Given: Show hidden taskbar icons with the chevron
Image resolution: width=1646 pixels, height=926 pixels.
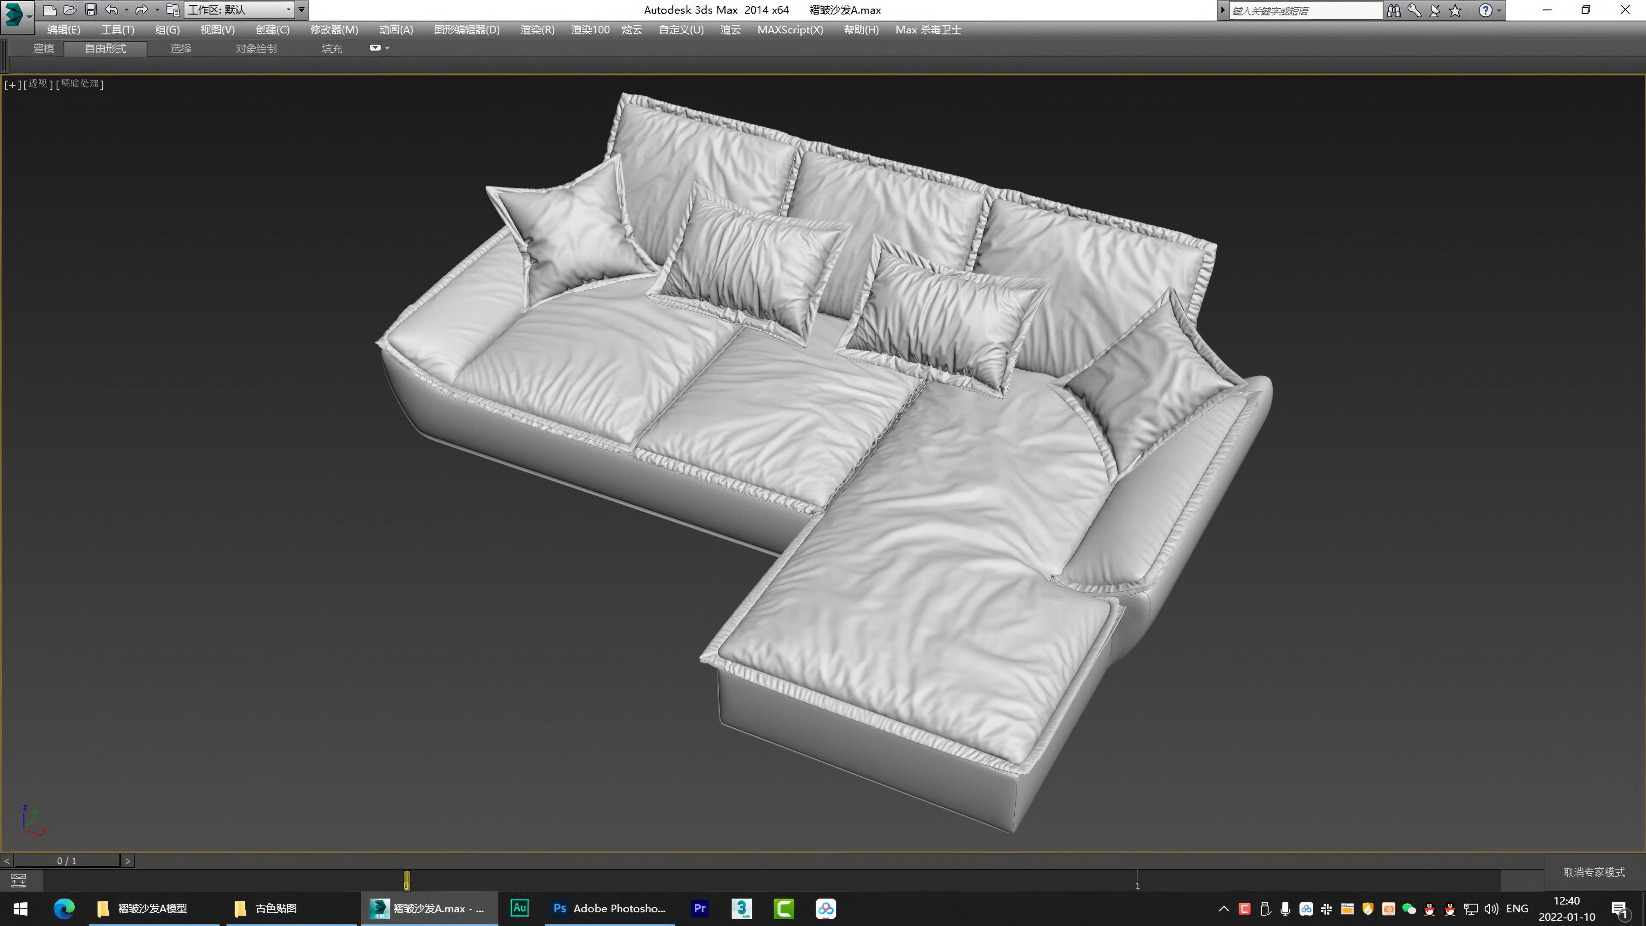Looking at the screenshot, I should [1224, 908].
